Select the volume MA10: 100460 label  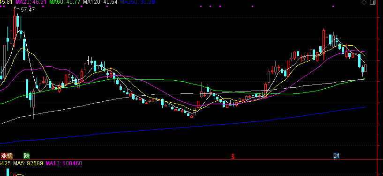pos(64,163)
